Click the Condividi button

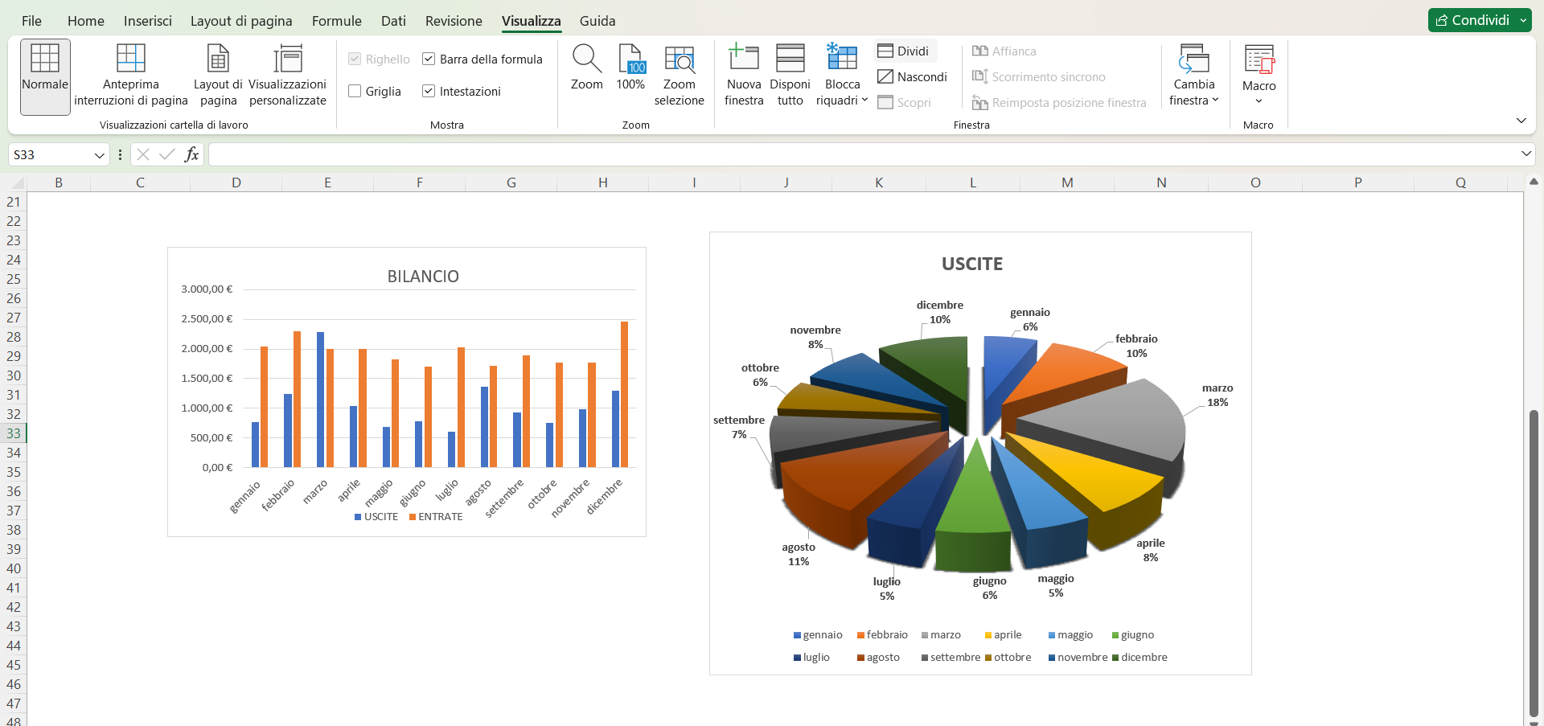point(1472,20)
